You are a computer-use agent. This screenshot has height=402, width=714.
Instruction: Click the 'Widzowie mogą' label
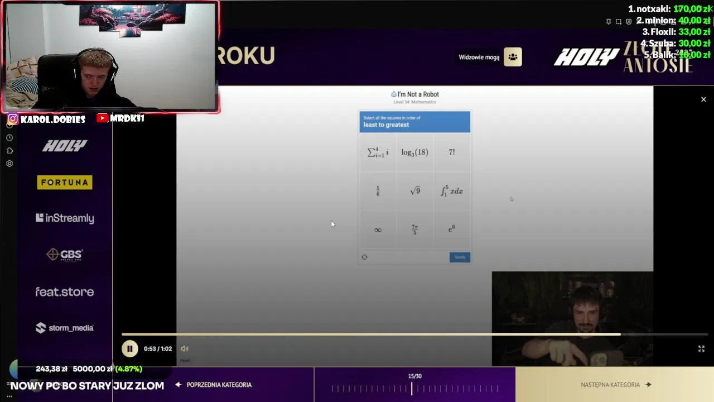[479, 58]
